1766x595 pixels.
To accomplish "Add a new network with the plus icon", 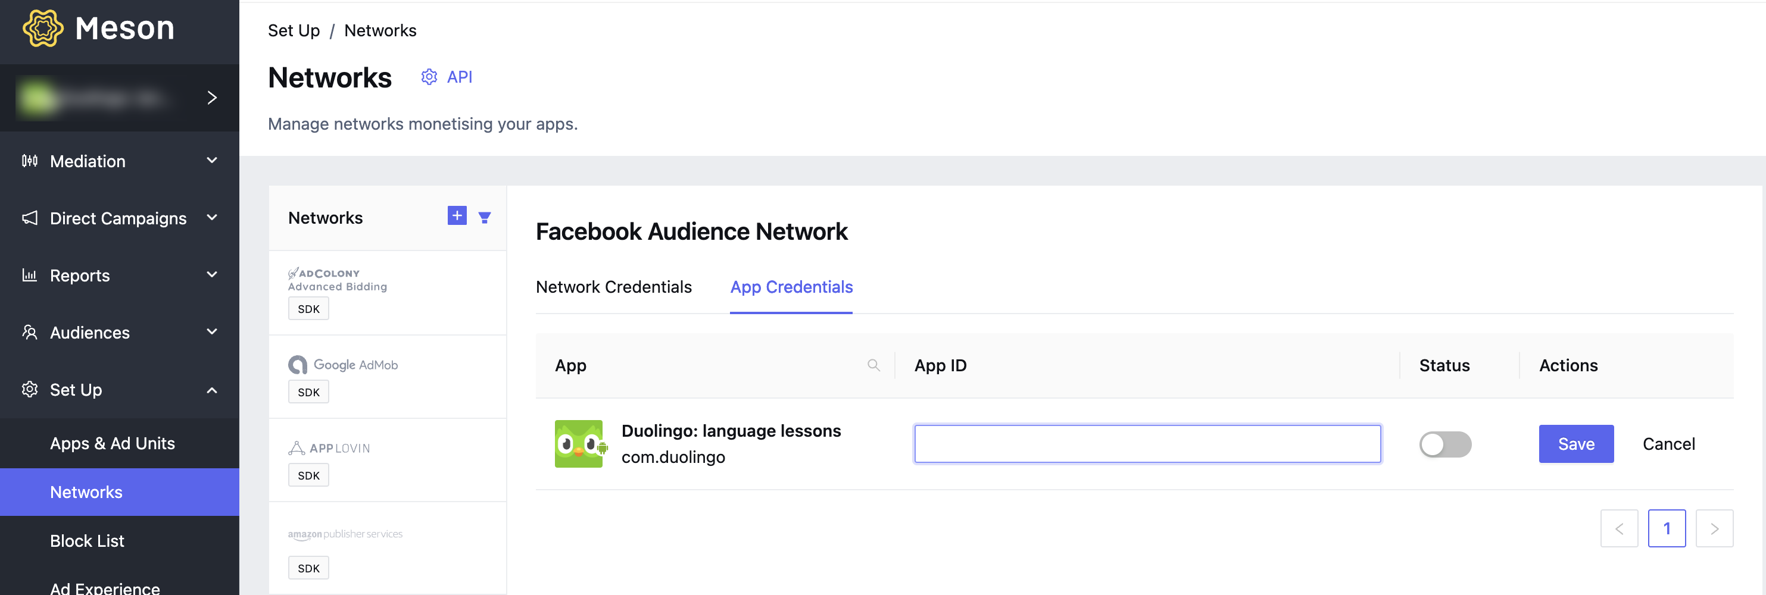I will coord(457,215).
